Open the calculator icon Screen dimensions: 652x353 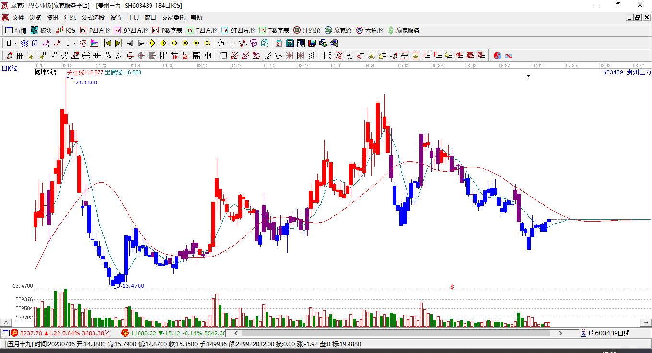coord(290,43)
